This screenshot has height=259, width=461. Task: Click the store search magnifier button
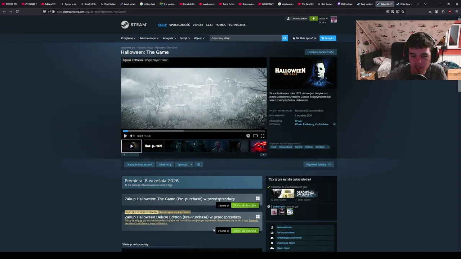(285, 38)
